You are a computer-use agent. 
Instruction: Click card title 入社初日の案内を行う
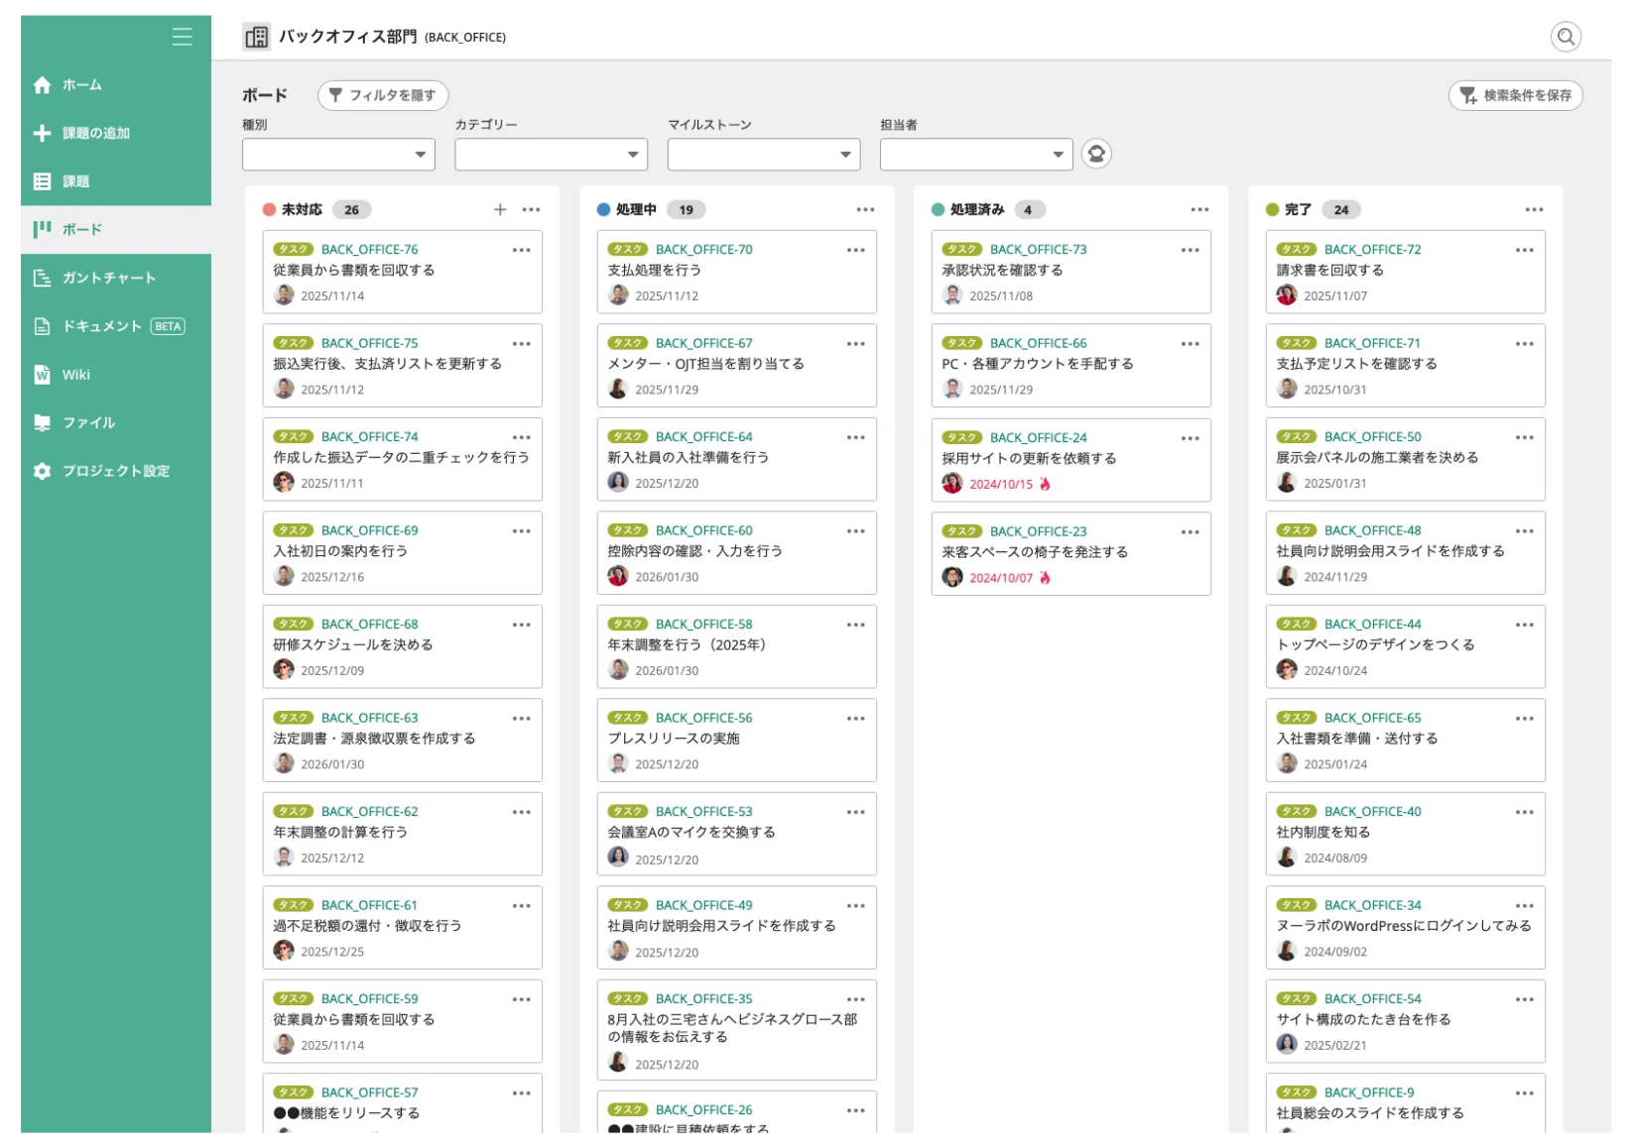(x=340, y=550)
